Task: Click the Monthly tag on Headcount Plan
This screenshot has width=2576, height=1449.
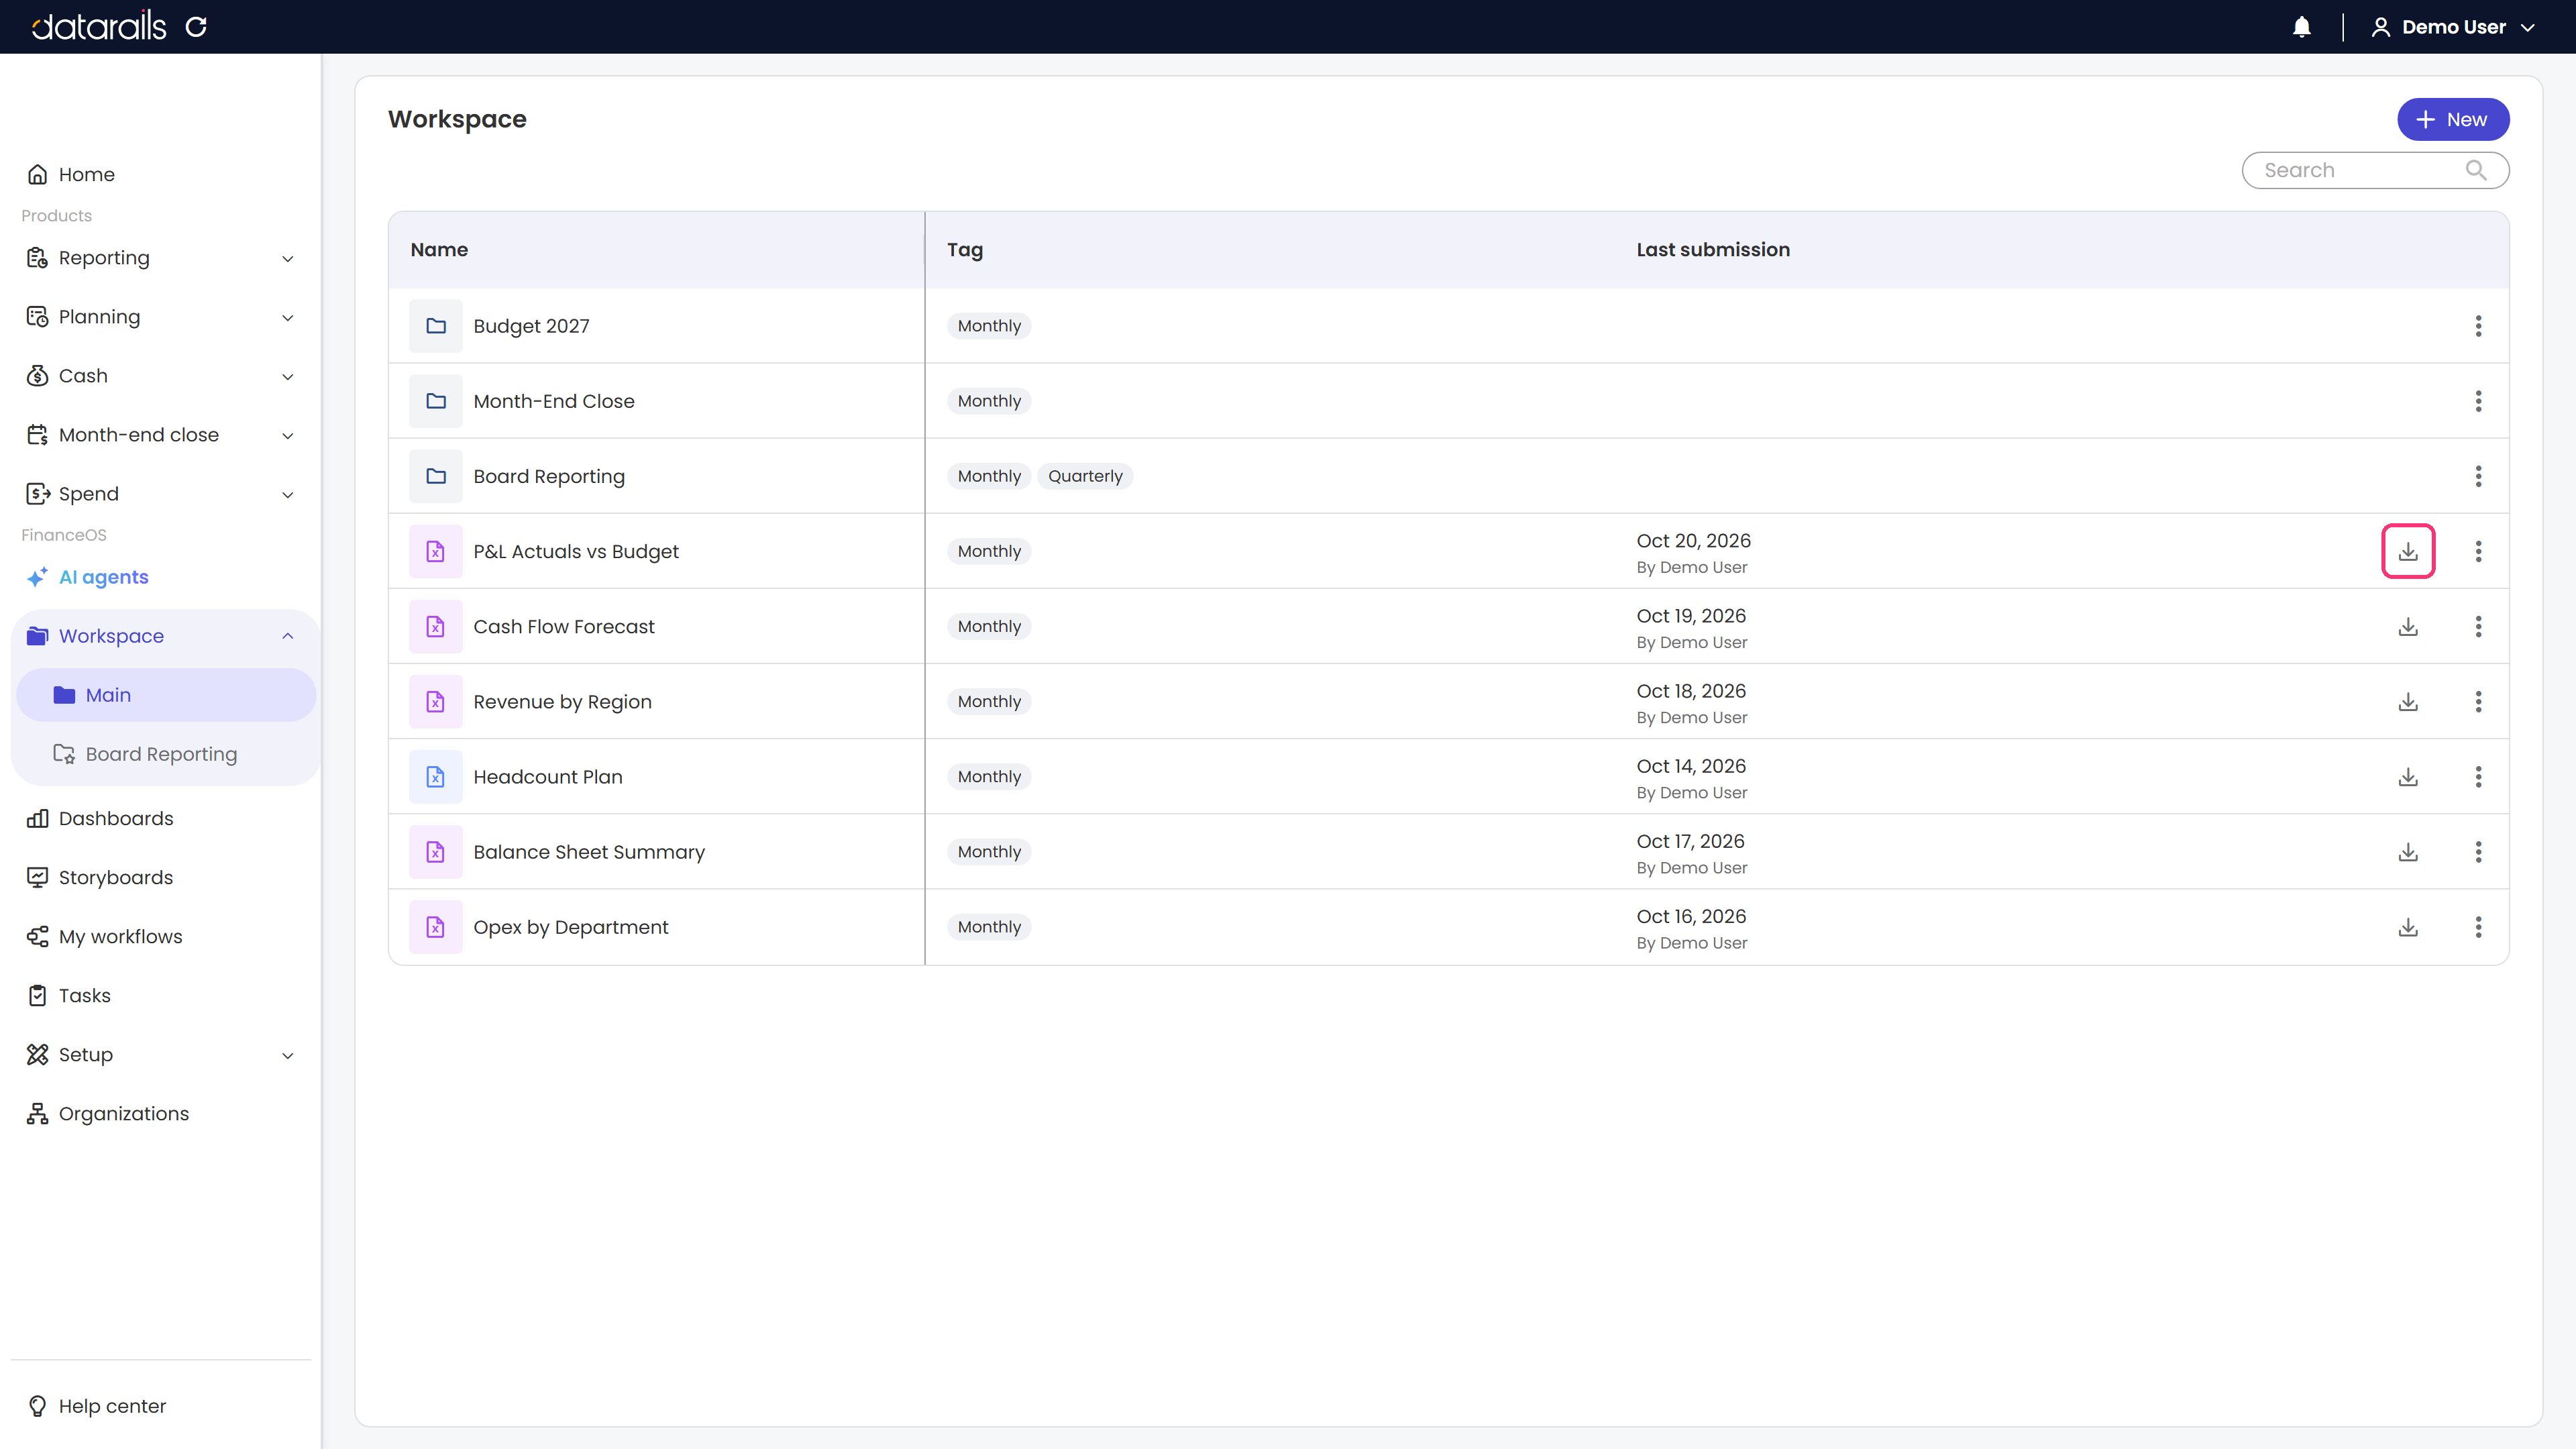Action: pyautogui.click(x=989, y=776)
